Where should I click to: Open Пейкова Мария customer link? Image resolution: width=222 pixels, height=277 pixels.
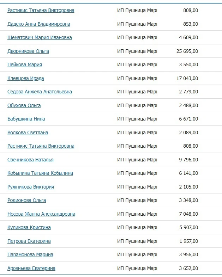pyautogui.click(x=25, y=64)
